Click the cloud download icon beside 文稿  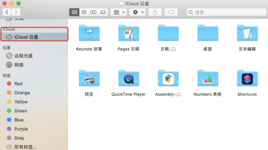[173, 49]
